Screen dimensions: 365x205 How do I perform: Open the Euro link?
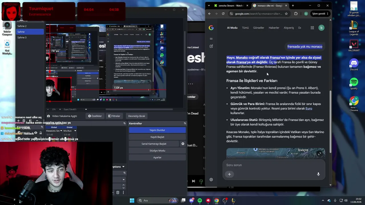309,108
